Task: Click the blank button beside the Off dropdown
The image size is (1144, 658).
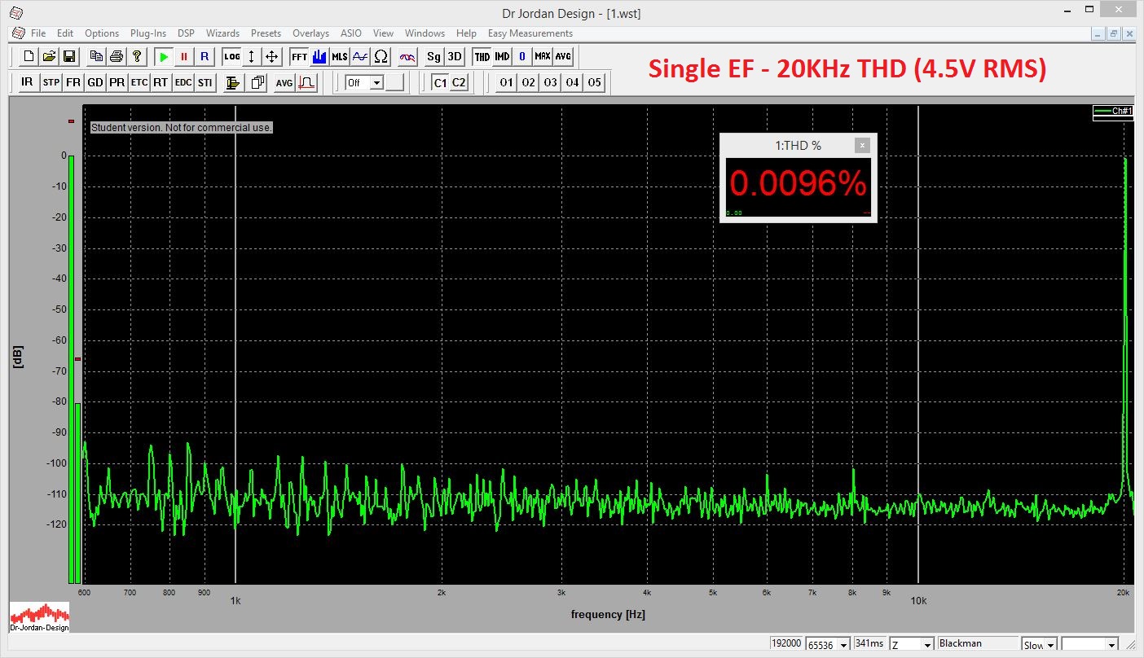Action: [395, 82]
